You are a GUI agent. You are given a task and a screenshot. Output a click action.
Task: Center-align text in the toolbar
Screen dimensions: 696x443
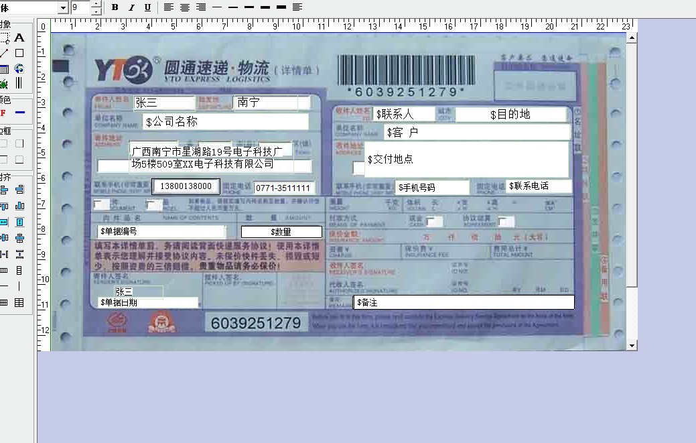coord(184,7)
